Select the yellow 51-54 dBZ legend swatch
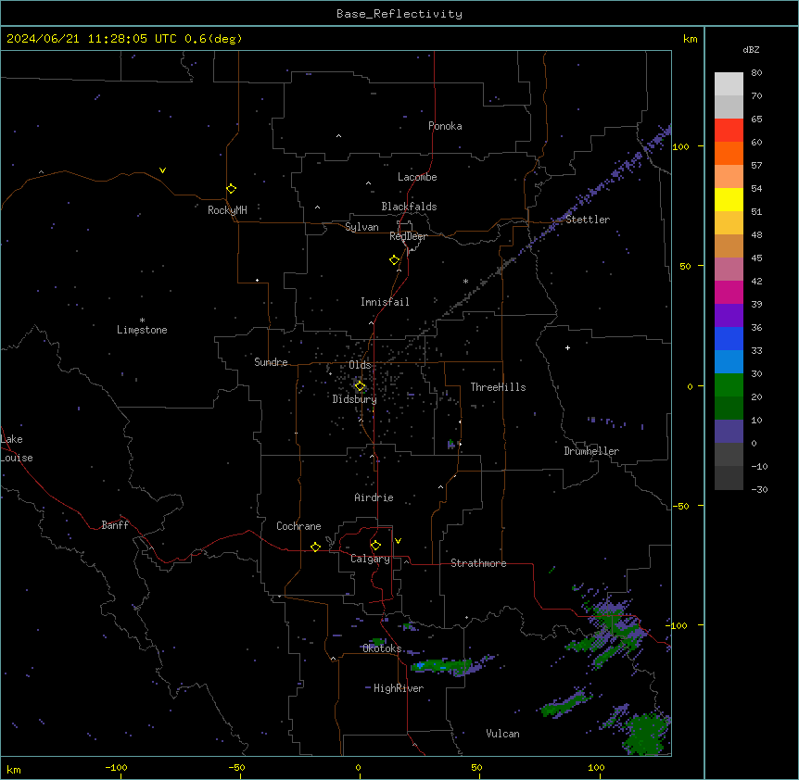 (729, 199)
